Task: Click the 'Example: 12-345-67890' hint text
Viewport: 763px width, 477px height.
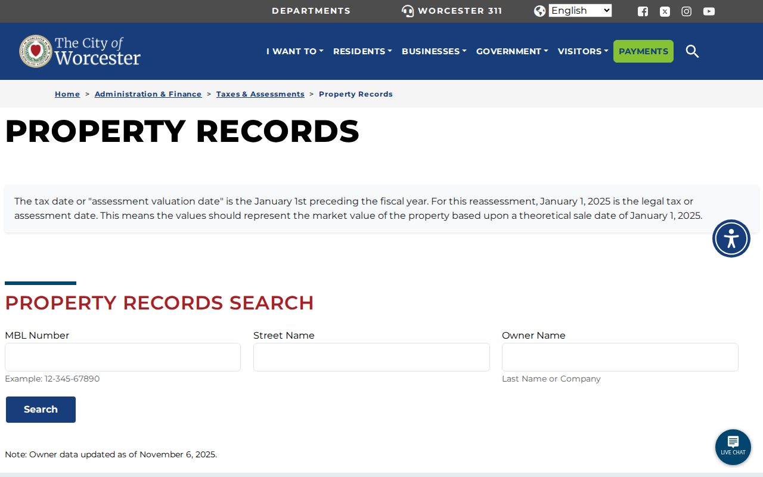Action: [x=52, y=379]
